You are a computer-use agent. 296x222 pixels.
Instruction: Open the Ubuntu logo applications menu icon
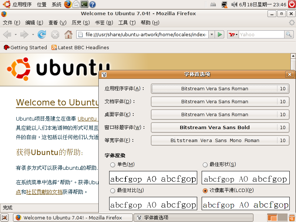point(7,4)
